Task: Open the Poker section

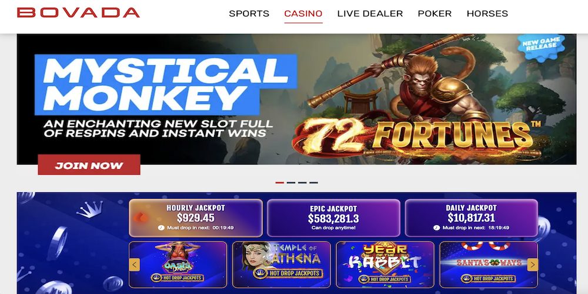Action: tap(435, 14)
